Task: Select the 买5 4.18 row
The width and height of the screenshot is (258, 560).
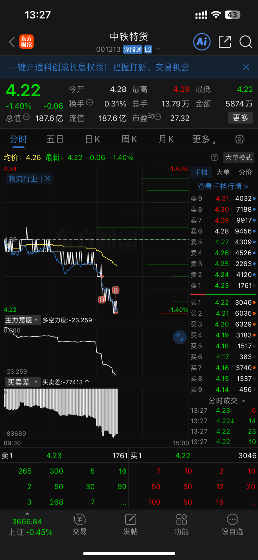Action: (x=223, y=346)
